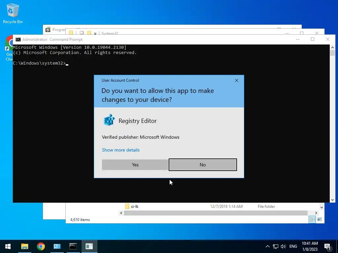Maximize the Command Prompt window
The height and width of the screenshot is (253, 338).
click(x=313, y=40)
